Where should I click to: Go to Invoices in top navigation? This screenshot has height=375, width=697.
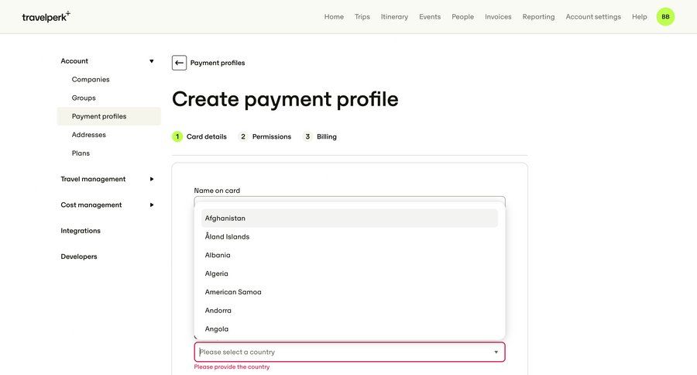[x=498, y=17]
